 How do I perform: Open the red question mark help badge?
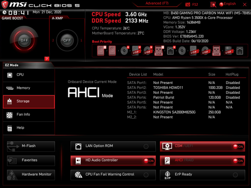tap(47, 59)
